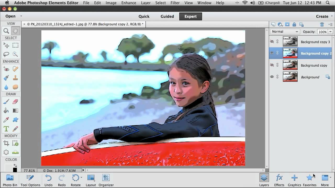Select the Clone Stamp tool

(x=15, y=78)
